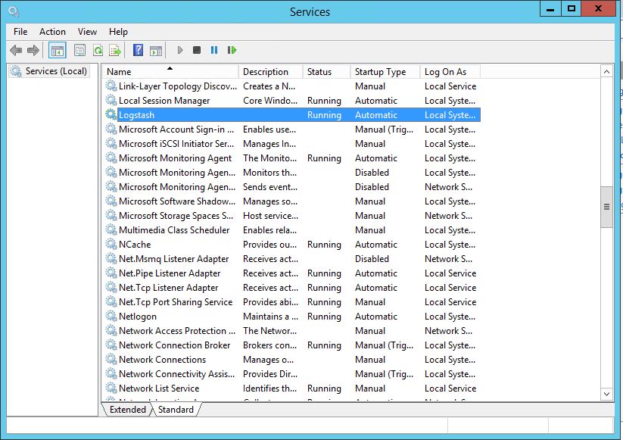Toggle Show/Hide Console Tree toolbar icon
The height and width of the screenshot is (440, 623).
57,51
